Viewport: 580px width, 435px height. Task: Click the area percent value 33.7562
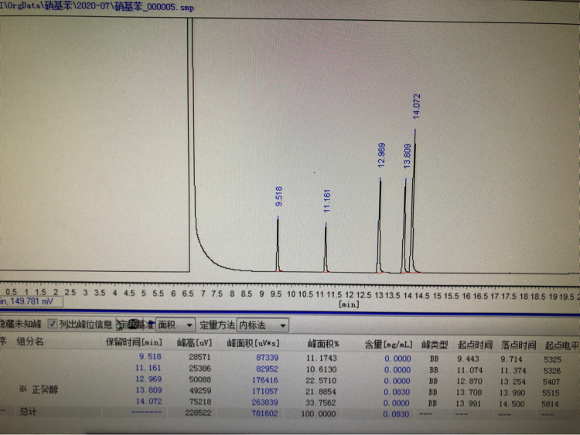[x=321, y=403]
